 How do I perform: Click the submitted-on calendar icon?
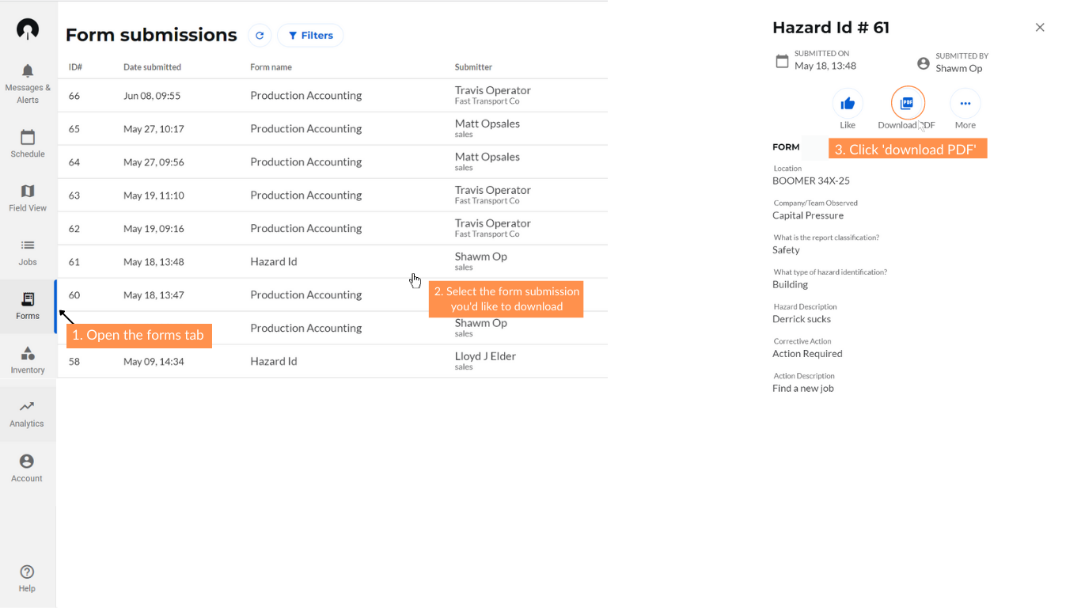[x=782, y=61]
